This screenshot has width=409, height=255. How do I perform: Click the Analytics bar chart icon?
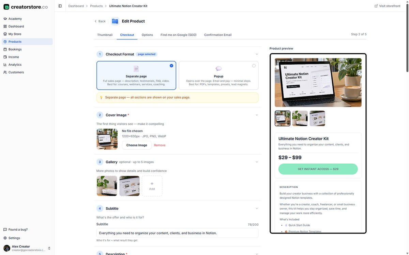click(x=5, y=65)
